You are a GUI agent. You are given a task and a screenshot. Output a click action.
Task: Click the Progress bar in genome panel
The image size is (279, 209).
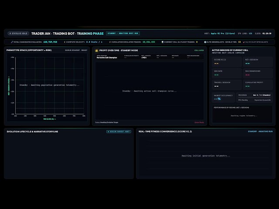254,98
